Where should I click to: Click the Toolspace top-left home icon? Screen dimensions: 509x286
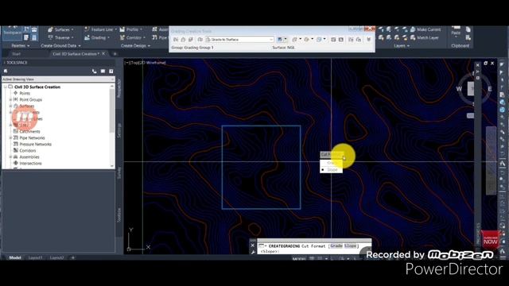[x=6, y=71]
